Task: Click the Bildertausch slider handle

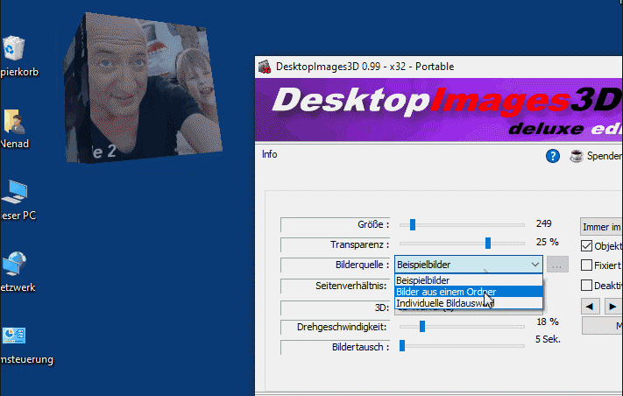Action: (x=402, y=345)
